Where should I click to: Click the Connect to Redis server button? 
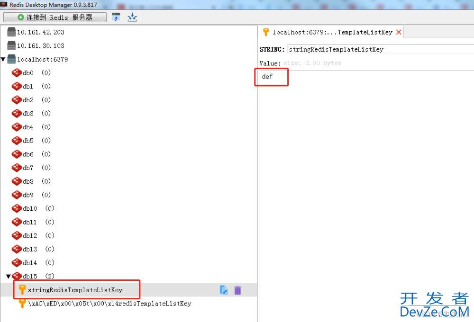pos(55,17)
